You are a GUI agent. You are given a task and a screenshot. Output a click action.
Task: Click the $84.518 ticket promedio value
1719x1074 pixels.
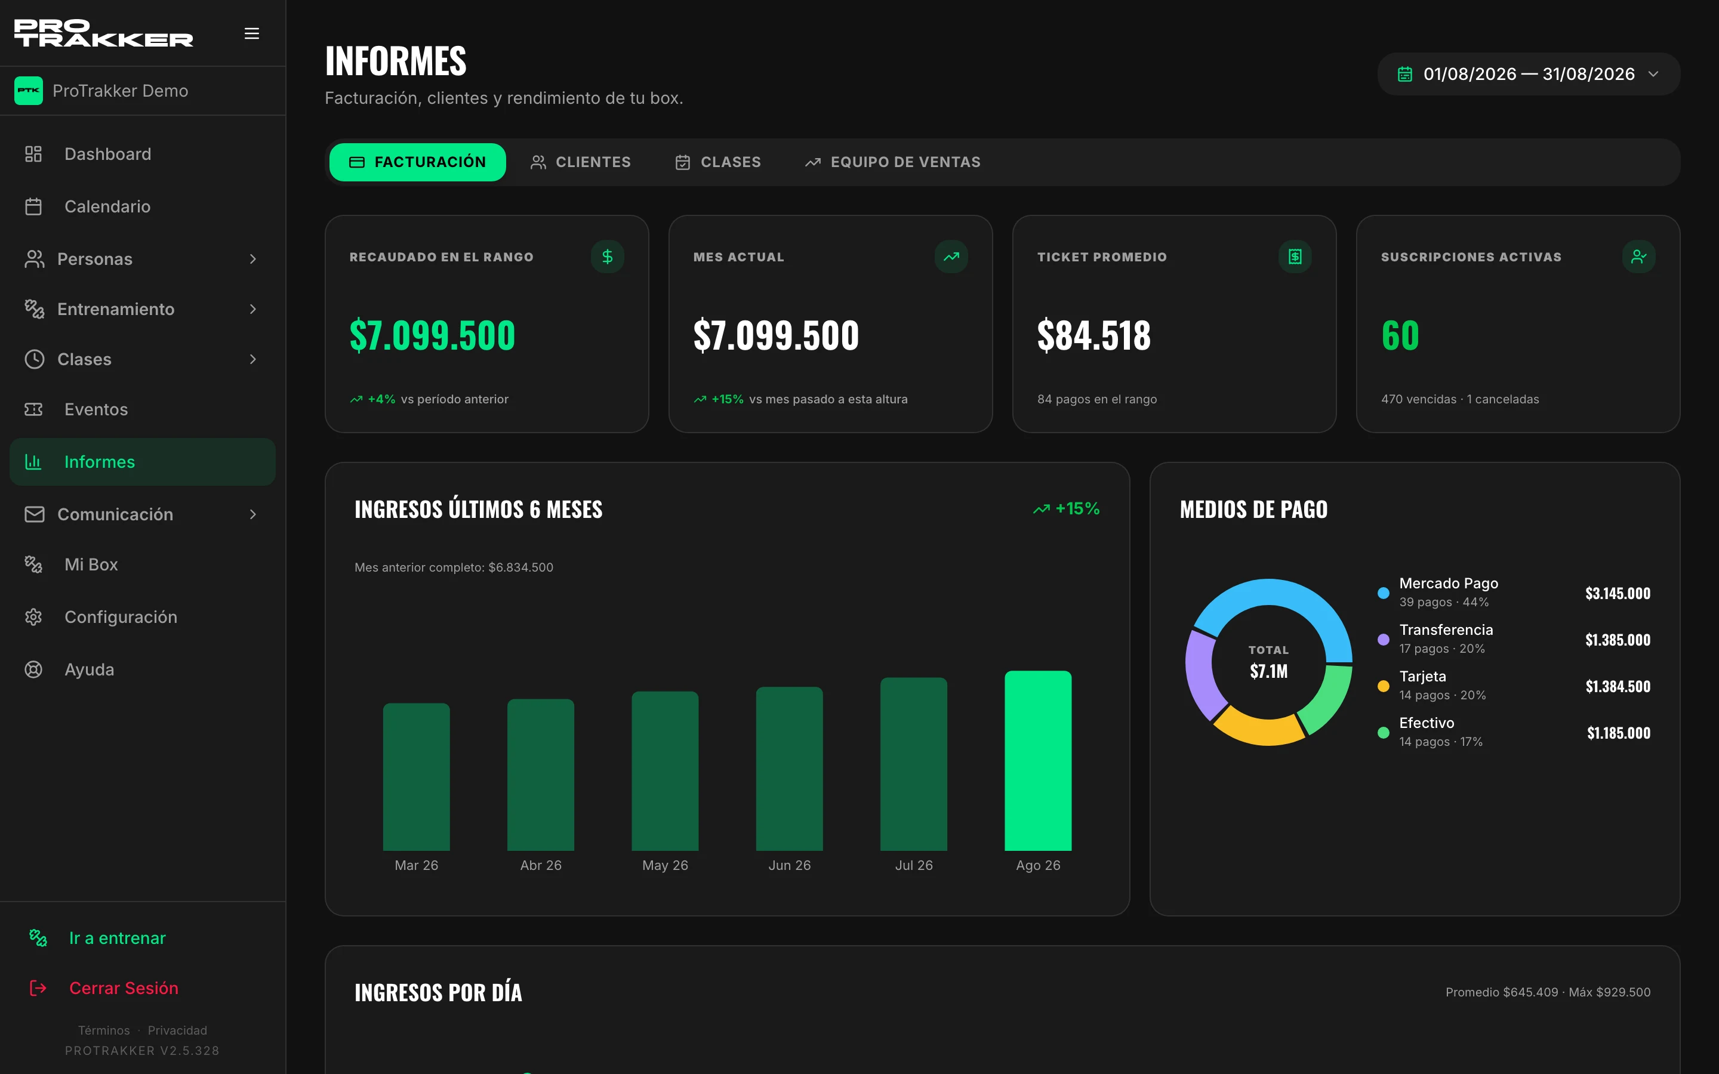tap(1094, 335)
